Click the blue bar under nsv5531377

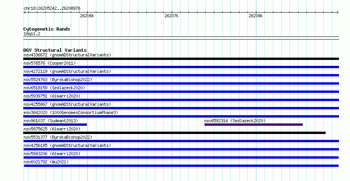pyautogui.click(x=181, y=141)
